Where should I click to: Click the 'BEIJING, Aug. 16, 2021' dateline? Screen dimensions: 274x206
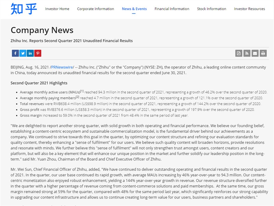(30, 67)
